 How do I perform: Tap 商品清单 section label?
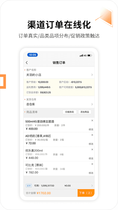32,112
